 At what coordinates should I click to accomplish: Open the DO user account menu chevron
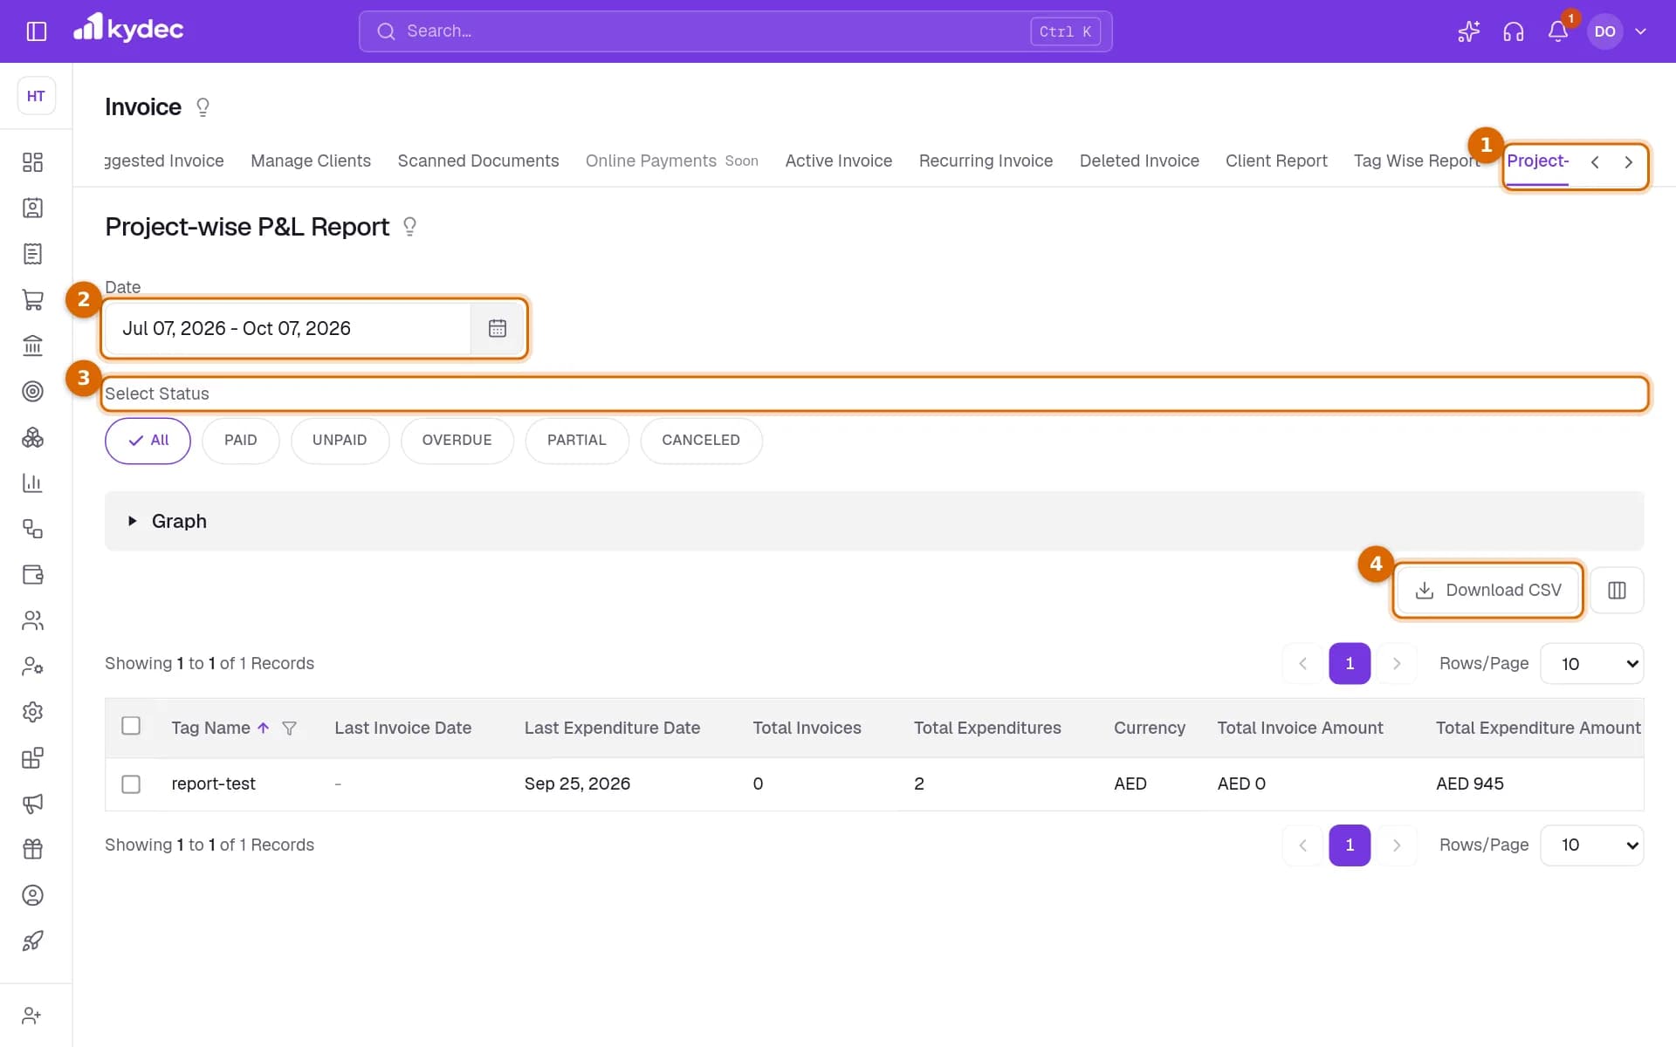(x=1640, y=31)
